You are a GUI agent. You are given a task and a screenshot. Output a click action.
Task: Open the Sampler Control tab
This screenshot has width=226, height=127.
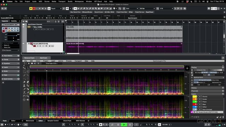(x=53, y=121)
